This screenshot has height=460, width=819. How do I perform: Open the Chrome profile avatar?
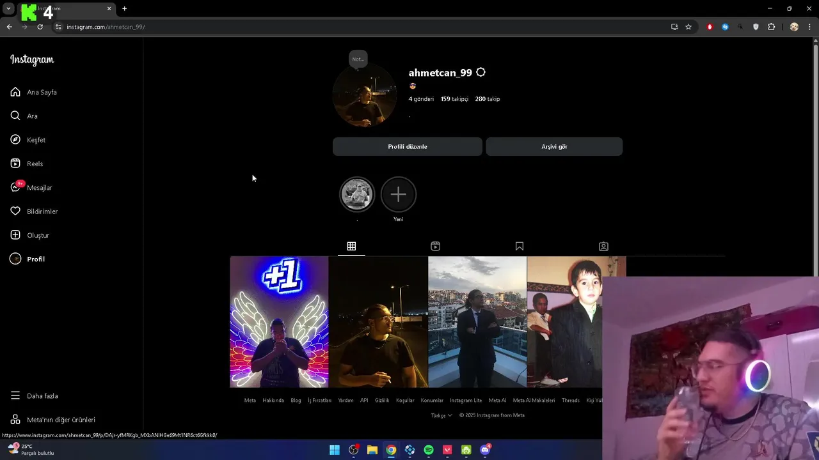coord(794,27)
